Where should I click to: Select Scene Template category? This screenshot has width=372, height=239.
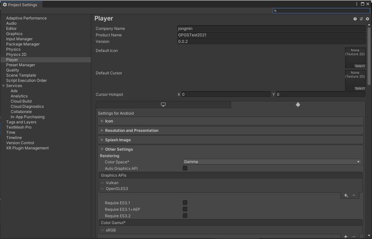tap(21, 75)
